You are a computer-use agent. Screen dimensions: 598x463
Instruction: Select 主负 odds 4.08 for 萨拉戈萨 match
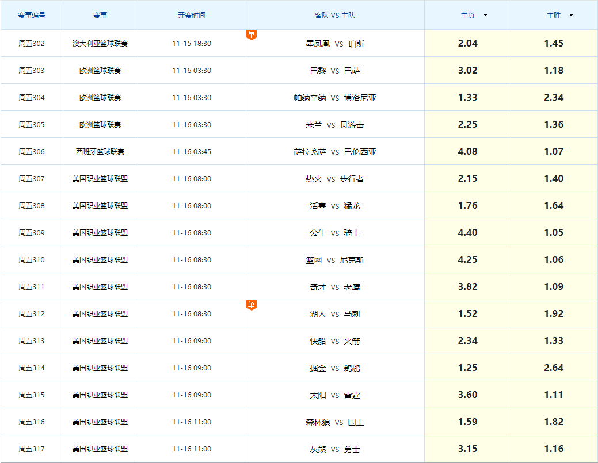tap(467, 152)
